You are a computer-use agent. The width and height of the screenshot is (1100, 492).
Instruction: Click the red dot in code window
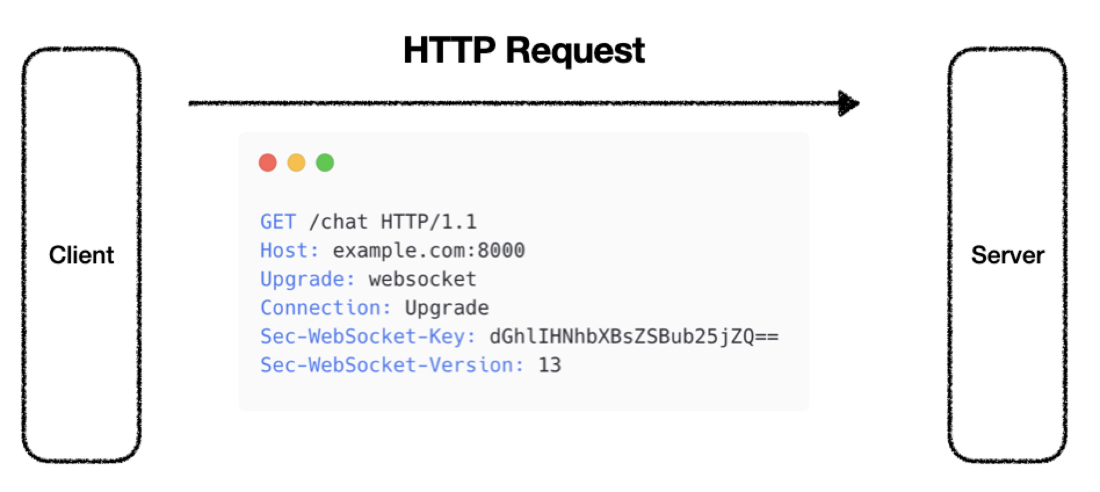[267, 162]
